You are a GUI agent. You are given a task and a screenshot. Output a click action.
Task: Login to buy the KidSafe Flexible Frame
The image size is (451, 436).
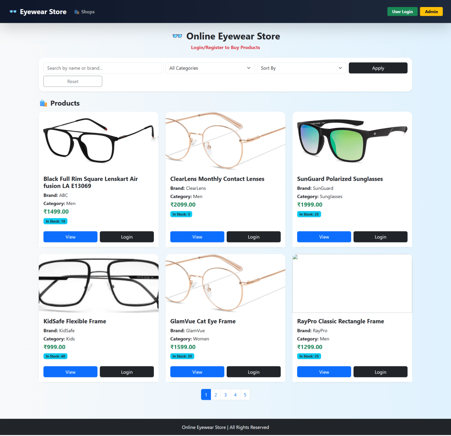127,372
